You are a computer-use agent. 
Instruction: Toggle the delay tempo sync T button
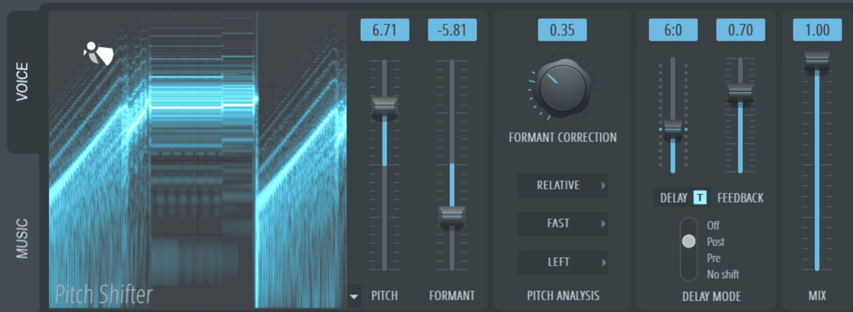pyautogui.click(x=700, y=198)
